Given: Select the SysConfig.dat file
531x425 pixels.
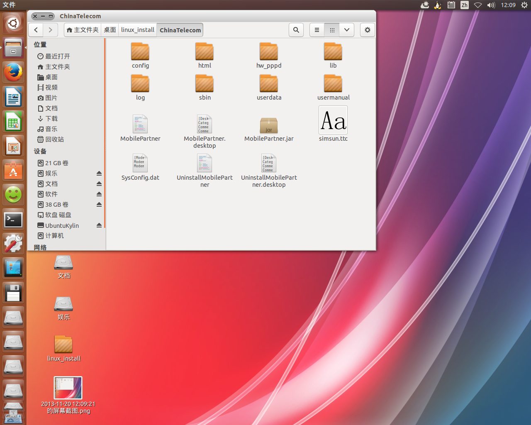Looking at the screenshot, I should (140, 167).
